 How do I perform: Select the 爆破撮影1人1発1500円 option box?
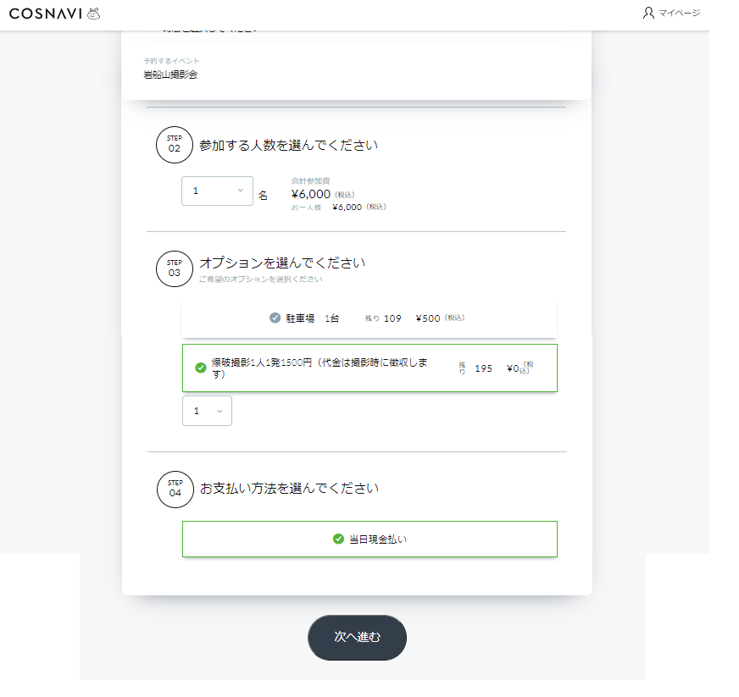[x=370, y=368]
